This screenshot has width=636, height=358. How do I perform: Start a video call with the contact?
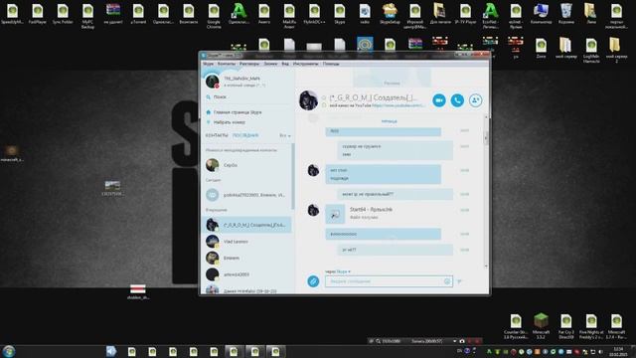click(439, 100)
